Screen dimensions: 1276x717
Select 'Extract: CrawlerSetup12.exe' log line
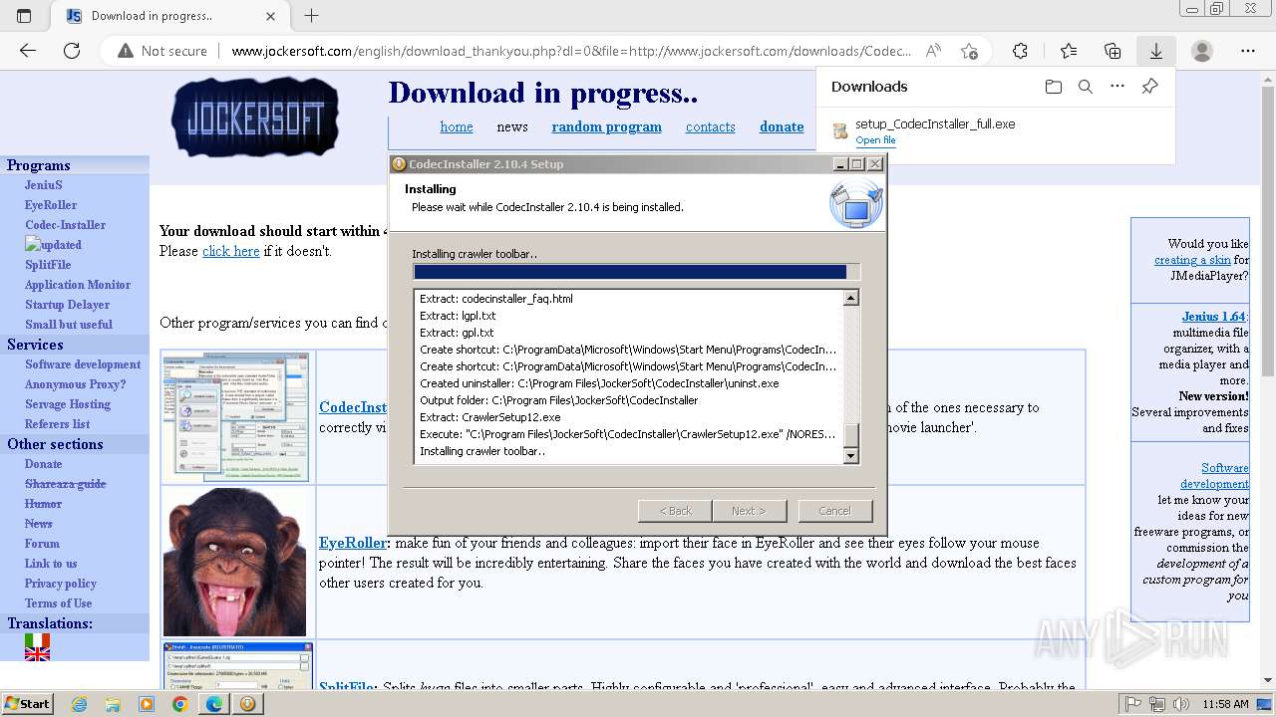tap(490, 417)
